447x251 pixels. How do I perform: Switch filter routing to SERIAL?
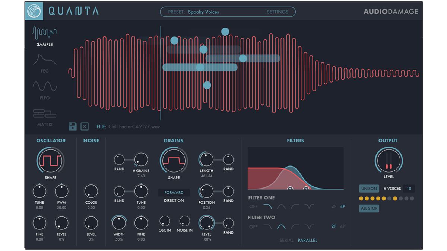287,240
